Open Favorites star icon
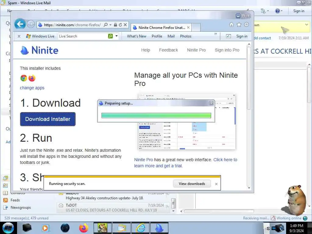 [239, 24]
